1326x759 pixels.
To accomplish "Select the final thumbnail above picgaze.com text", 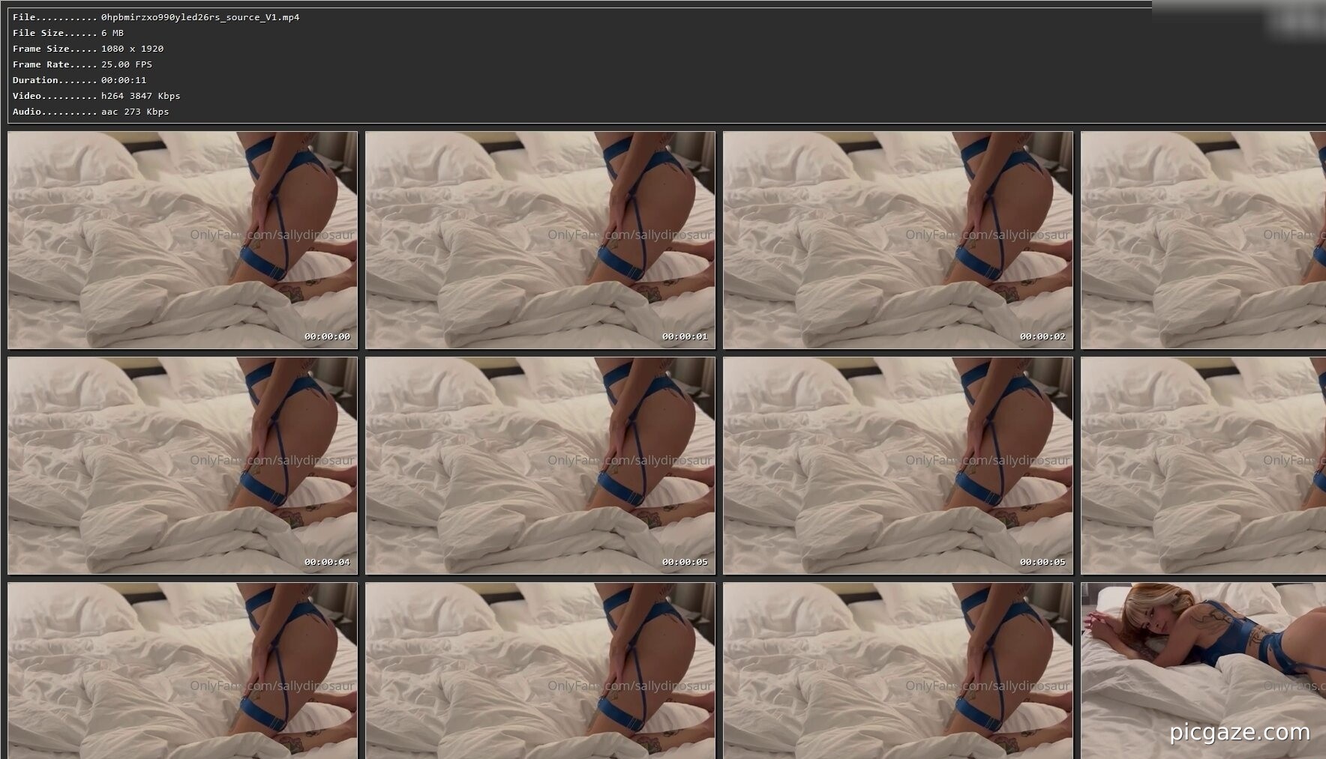I will coord(1203,659).
